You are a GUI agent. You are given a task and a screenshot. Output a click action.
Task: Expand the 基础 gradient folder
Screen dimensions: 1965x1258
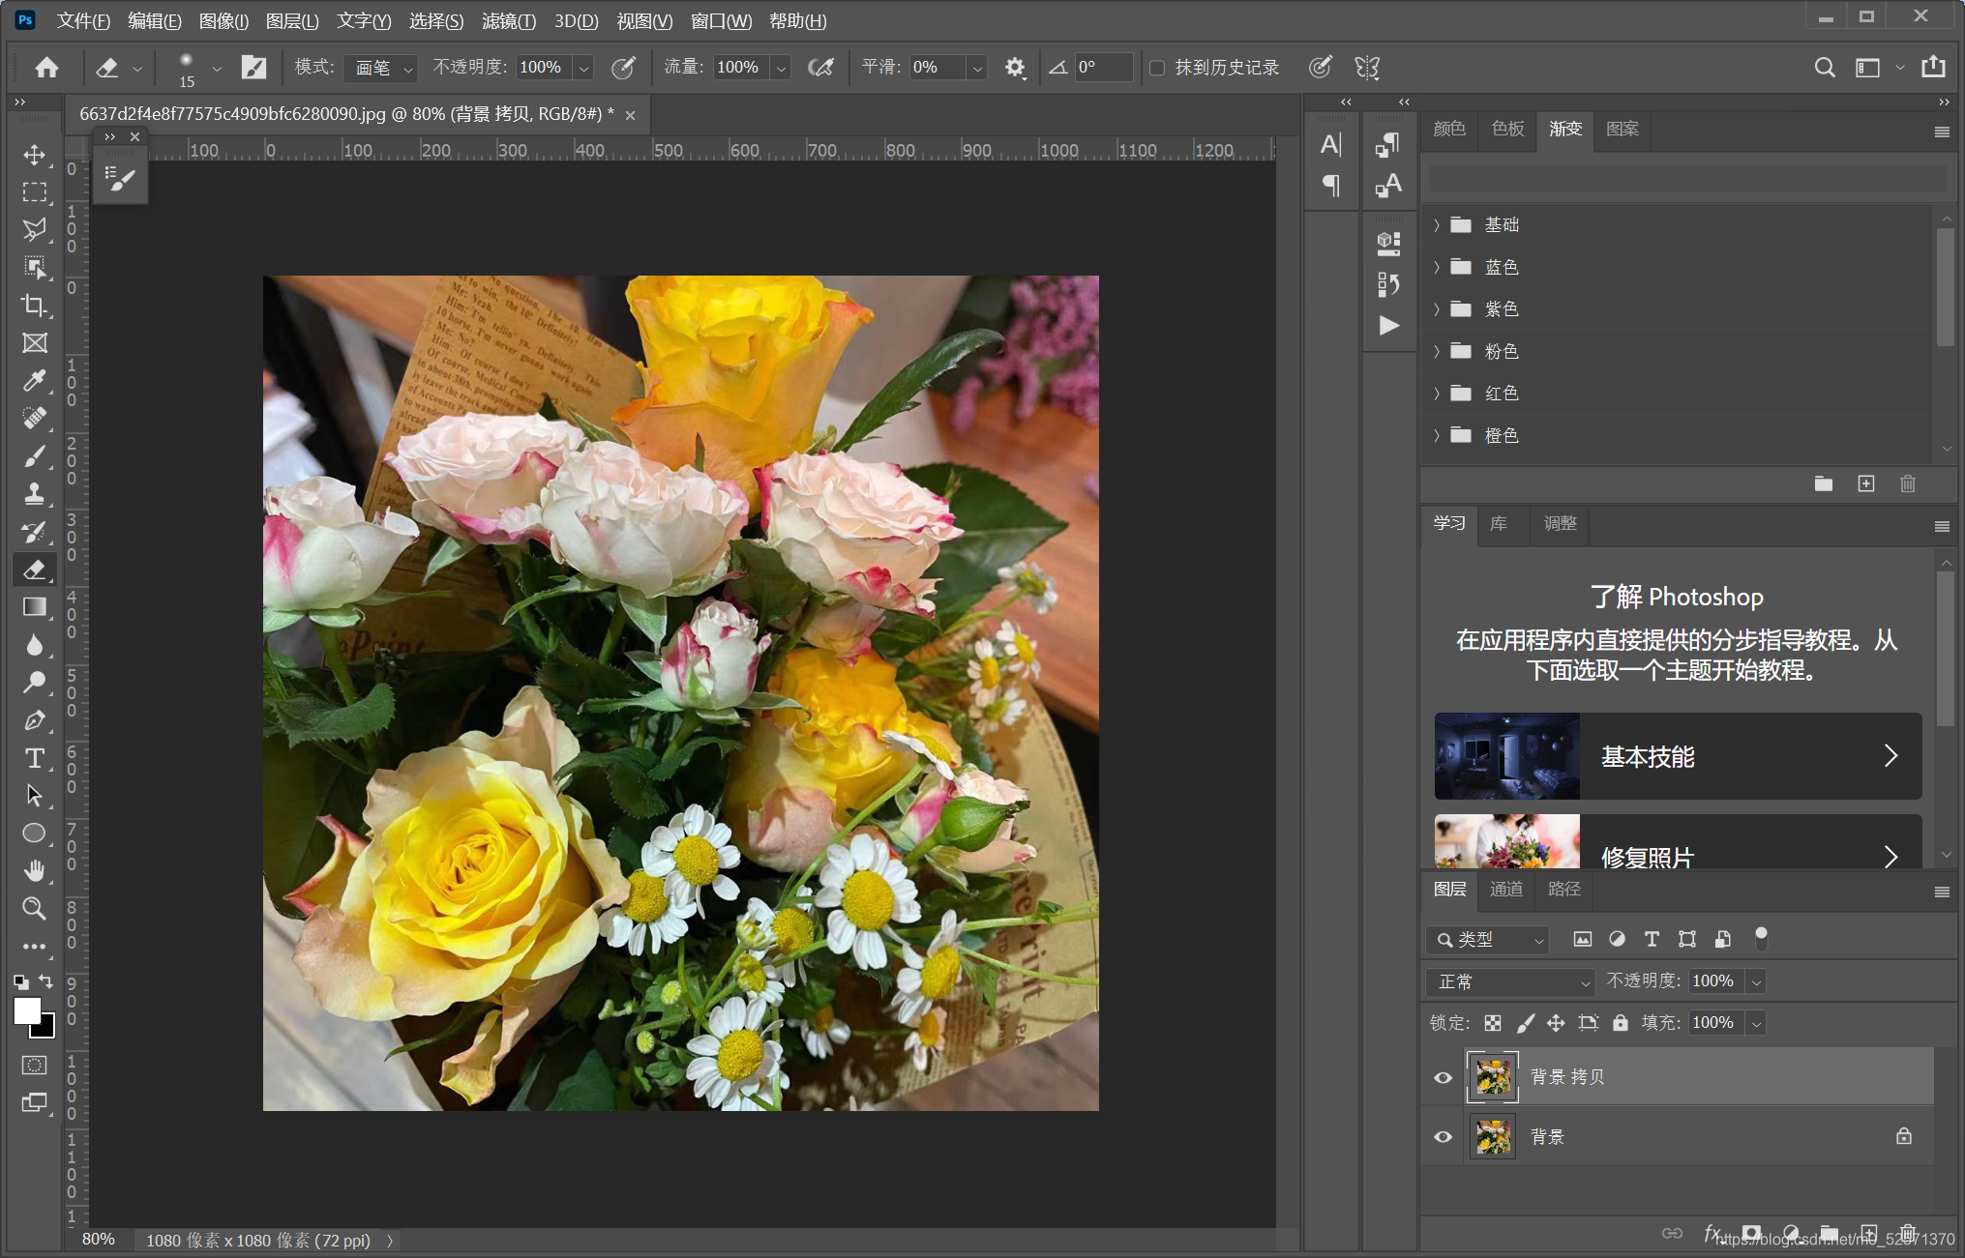click(1437, 225)
